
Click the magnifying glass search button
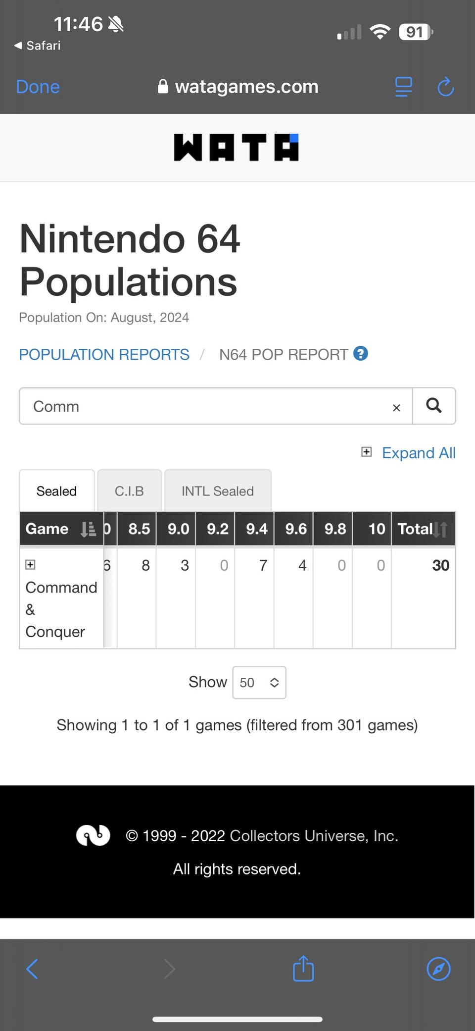point(434,406)
